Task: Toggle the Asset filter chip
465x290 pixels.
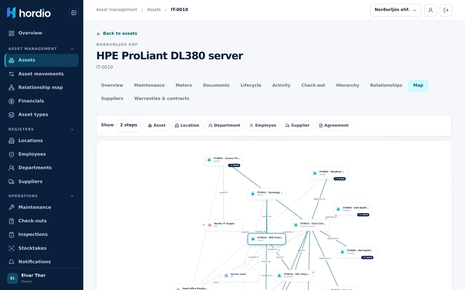Action: point(157,125)
